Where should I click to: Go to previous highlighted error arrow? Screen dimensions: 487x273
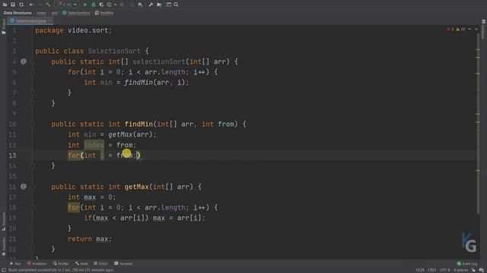pyautogui.click(x=469, y=29)
